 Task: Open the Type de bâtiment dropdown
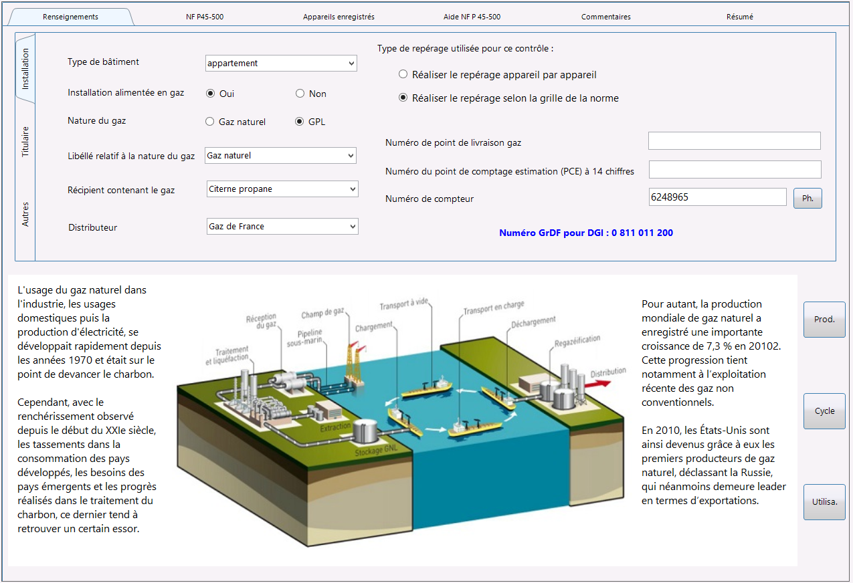(x=281, y=63)
